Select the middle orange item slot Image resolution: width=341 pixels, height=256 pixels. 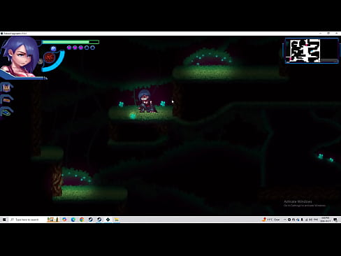[6, 100]
